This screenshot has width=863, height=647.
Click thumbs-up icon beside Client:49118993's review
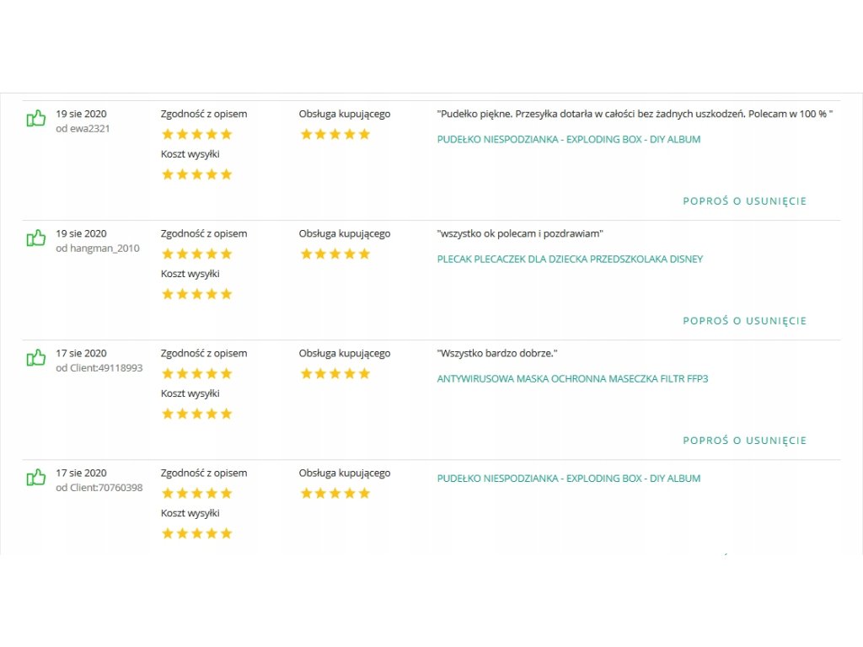click(36, 358)
